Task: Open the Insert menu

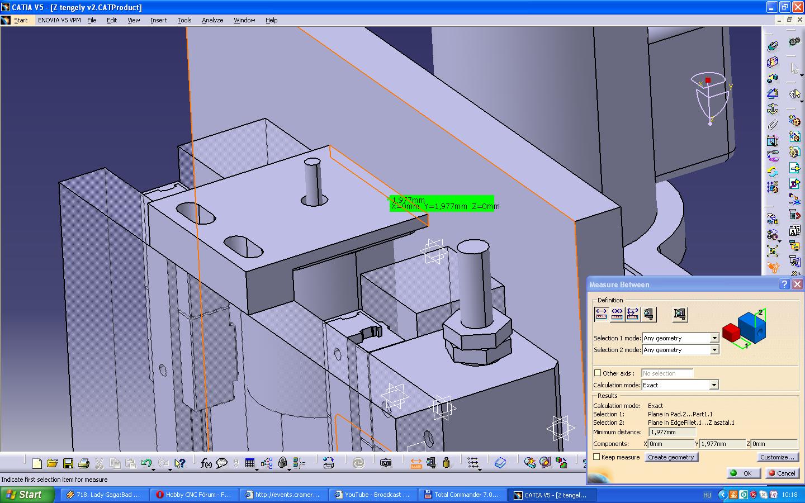Action: coord(158,20)
